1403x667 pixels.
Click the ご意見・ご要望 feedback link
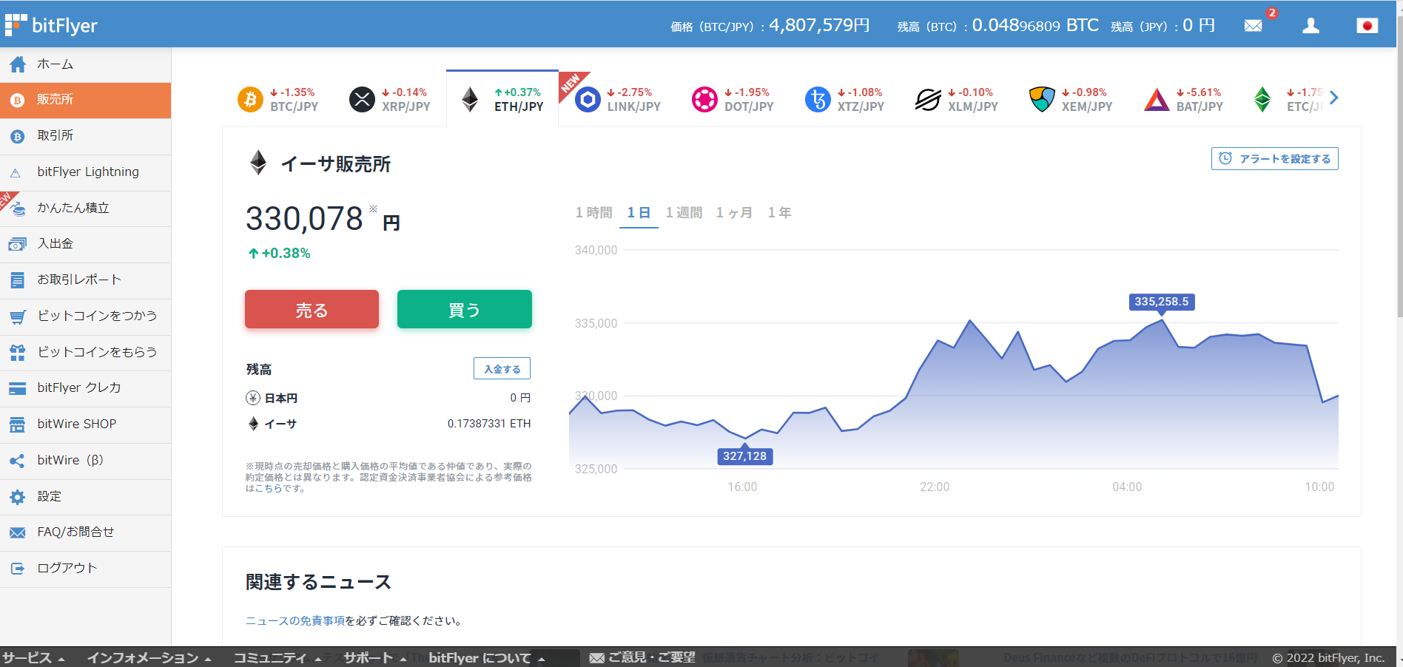pos(642,657)
